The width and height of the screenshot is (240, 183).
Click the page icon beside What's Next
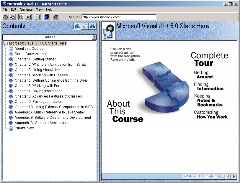pyautogui.click(x=11, y=128)
